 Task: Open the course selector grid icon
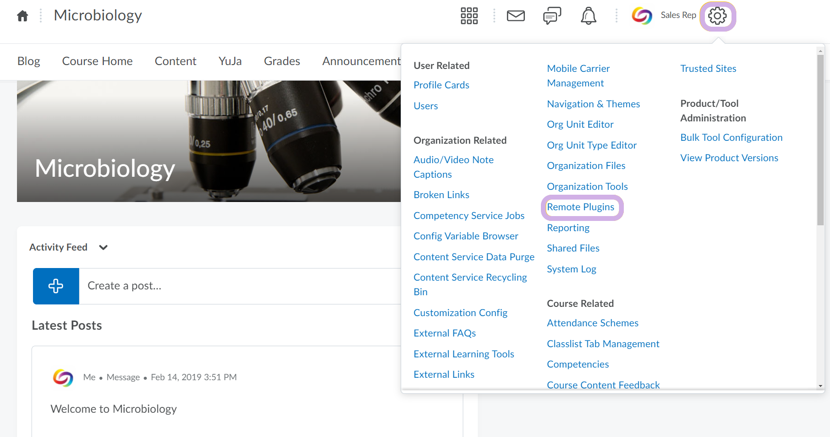coord(469,16)
